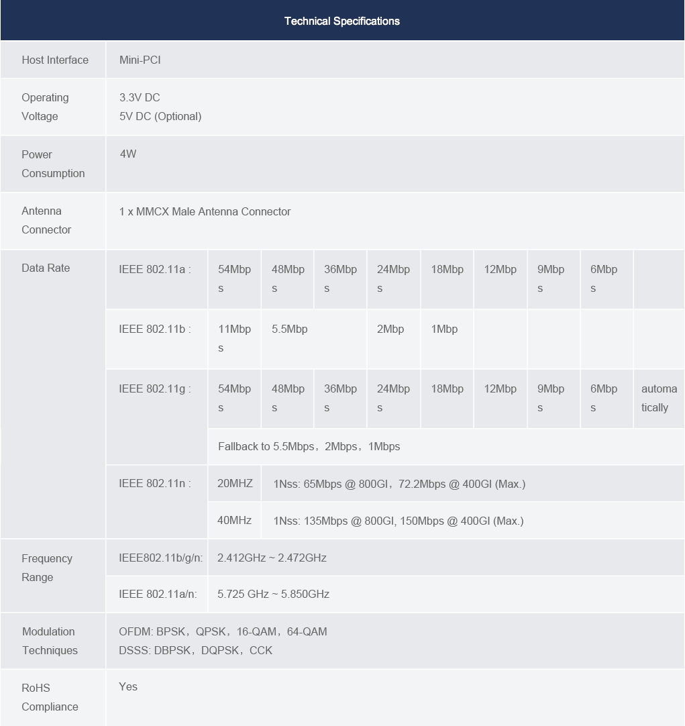
Task: Select the 11Mbps cell in the 802.11b row
Action: [234, 338]
